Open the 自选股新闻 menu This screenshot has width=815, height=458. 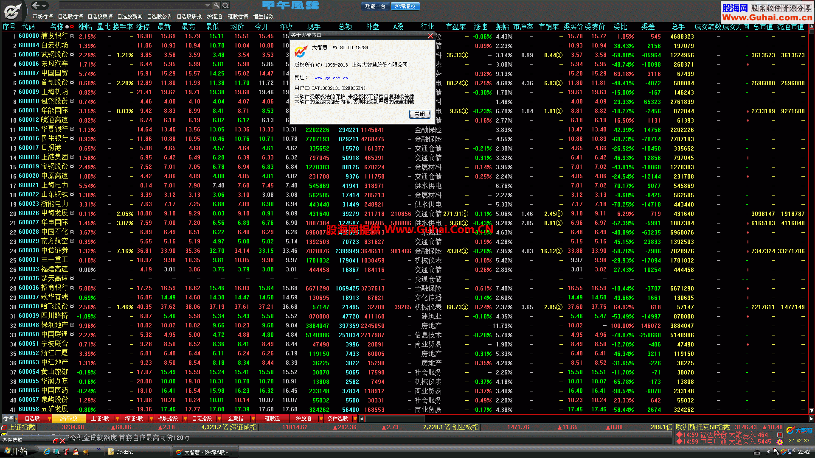tap(130, 17)
